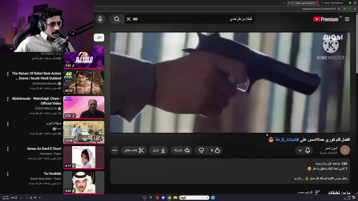Open the Aman Az Dard-E Doori thumbnail
The height and width of the screenshot is (201, 358).
(x=84, y=157)
